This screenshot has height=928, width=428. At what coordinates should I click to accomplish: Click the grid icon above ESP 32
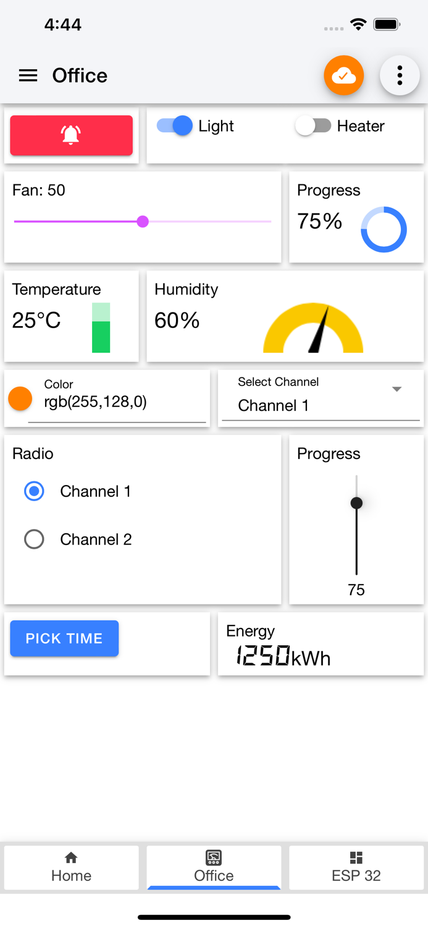pyautogui.click(x=356, y=857)
